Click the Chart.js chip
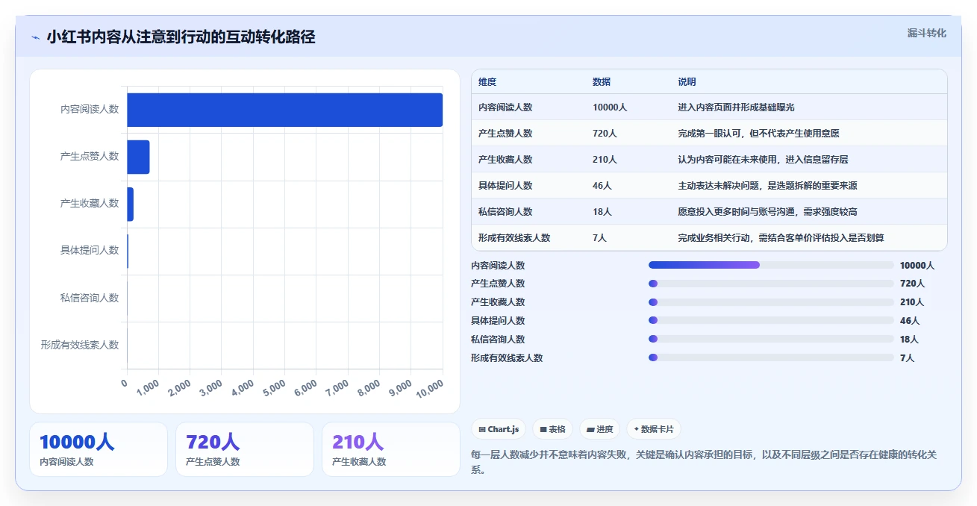The image size is (977, 506). pos(499,429)
